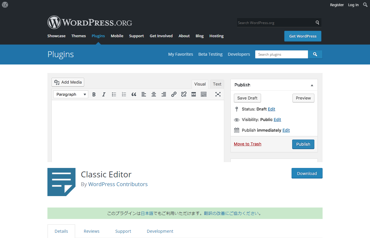Click magnifier in Search WordPress.org field
Viewport: 370px width, 238px height.
317,23
